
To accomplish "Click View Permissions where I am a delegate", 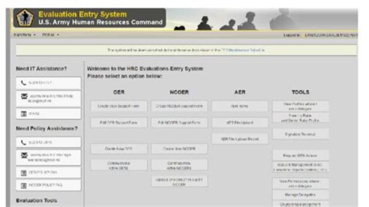I will [x=300, y=183].
